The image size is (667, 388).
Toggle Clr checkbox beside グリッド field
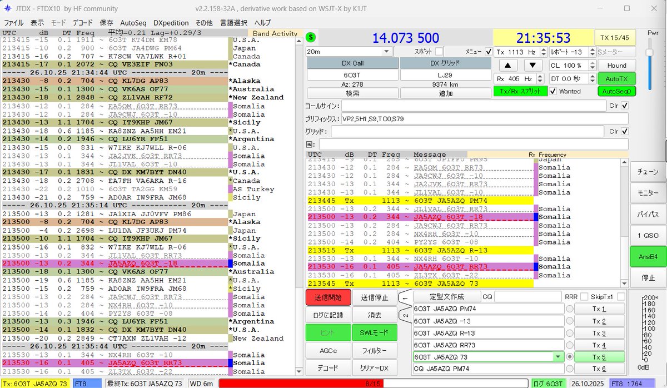click(x=625, y=132)
